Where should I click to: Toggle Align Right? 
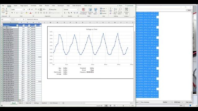pos(41,13)
